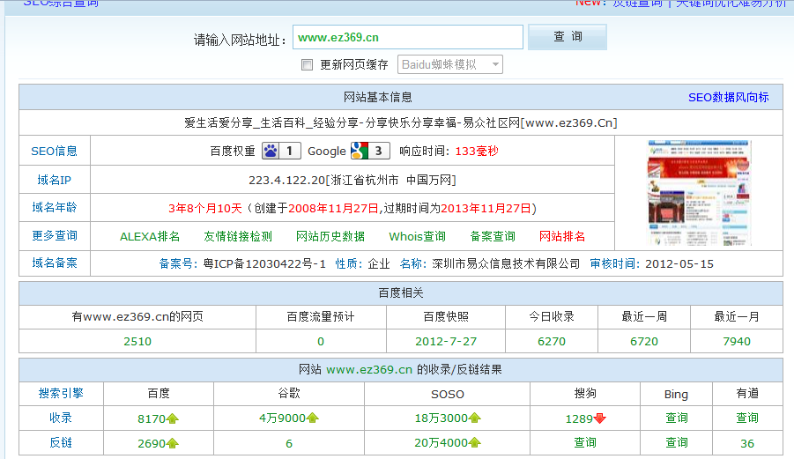Click green up arrow beside 谷歌 4万9000
Viewport: 794px width, 459px height.
(x=312, y=418)
